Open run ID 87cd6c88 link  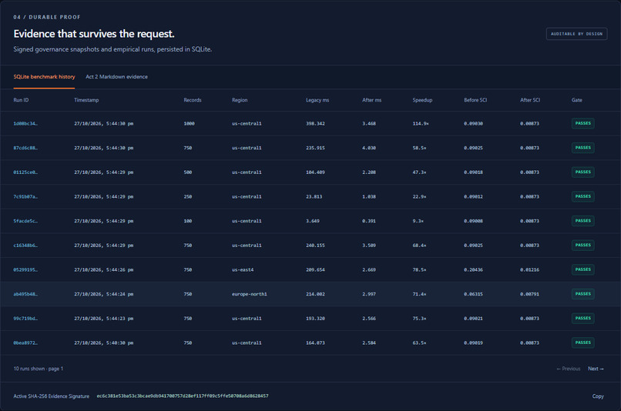(x=25, y=148)
